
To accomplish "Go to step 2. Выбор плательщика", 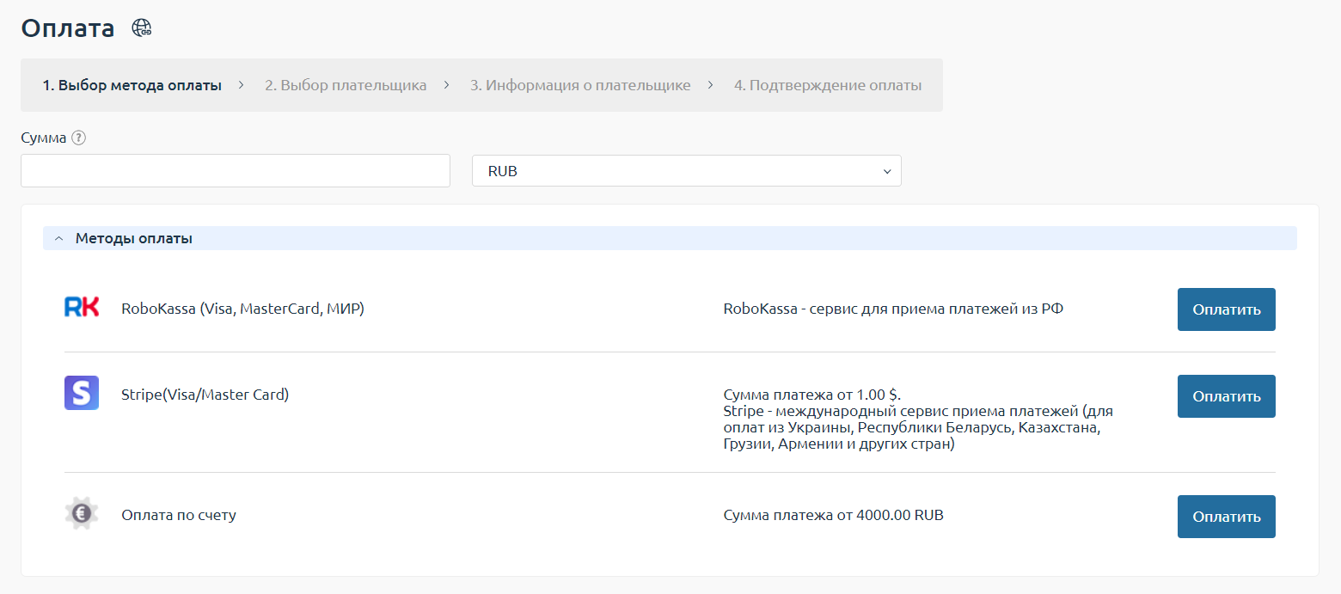I will [346, 85].
